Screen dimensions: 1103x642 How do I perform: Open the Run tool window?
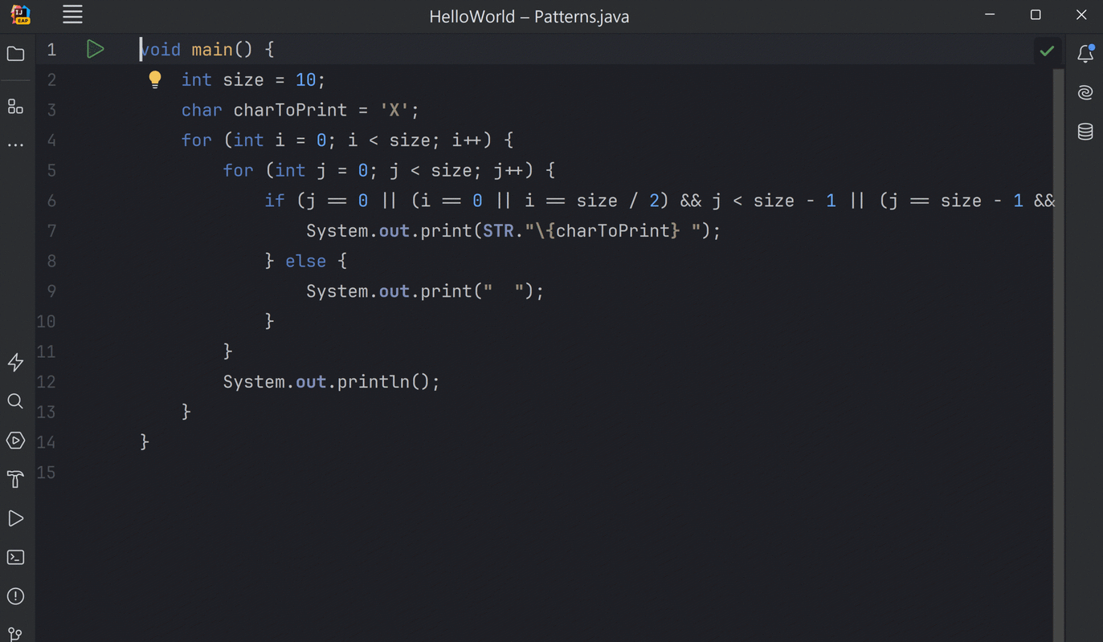(15, 518)
